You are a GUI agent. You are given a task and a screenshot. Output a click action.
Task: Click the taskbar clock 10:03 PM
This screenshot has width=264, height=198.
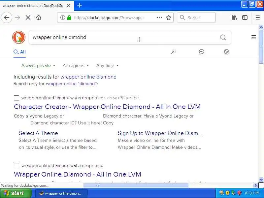(x=252, y=193)
